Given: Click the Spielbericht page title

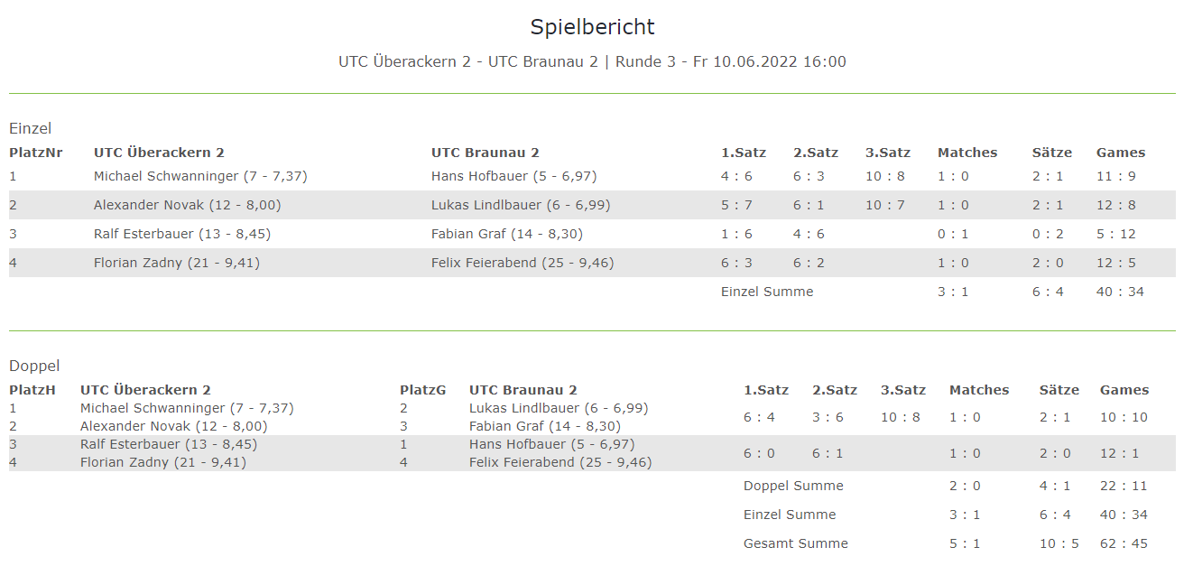Looking at the screenshot, I should (x=592, y=27).
